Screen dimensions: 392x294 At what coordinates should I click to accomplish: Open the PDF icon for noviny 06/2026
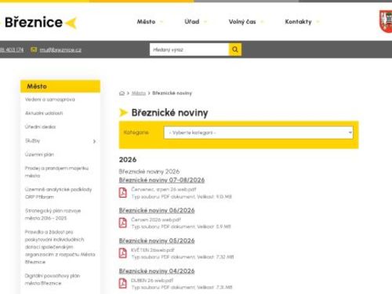click(x=123, y=223)
